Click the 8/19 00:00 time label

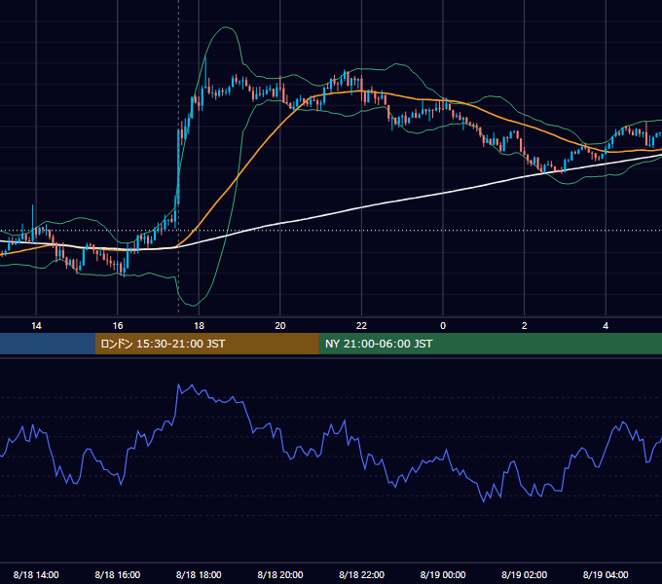443,574
